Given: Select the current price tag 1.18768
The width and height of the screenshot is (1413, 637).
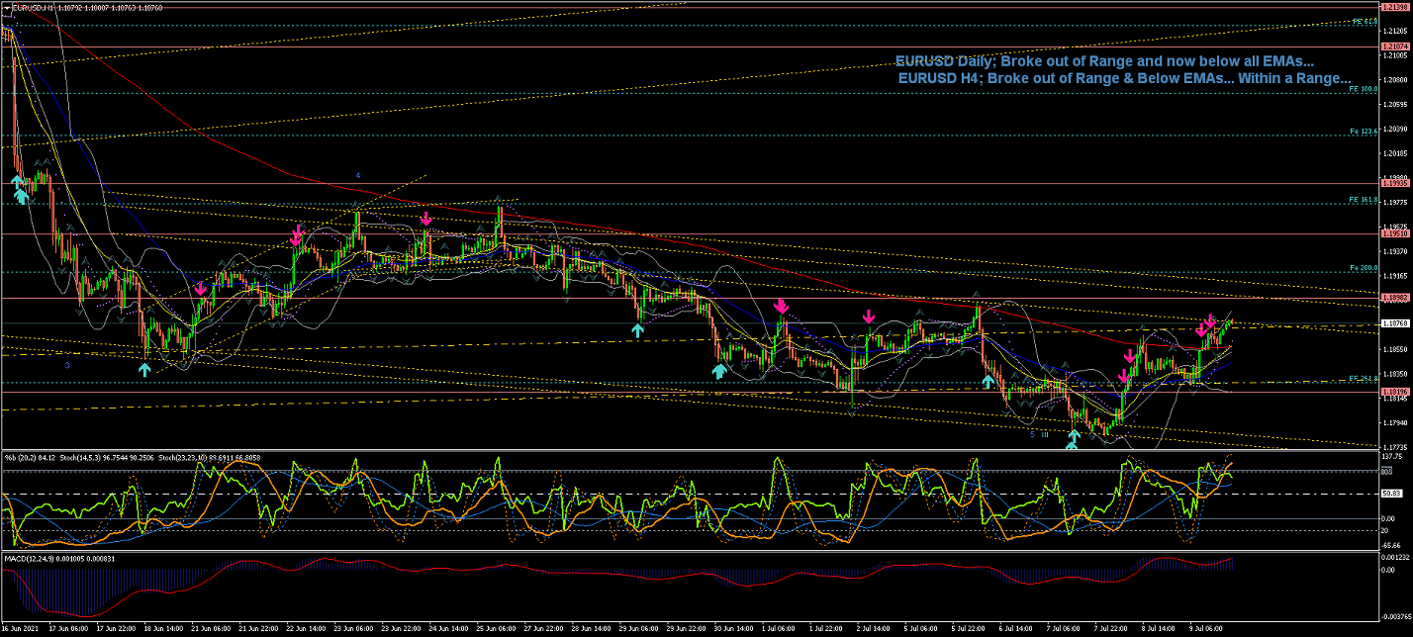Looking at the screenshot, I should pos(1396,323).
